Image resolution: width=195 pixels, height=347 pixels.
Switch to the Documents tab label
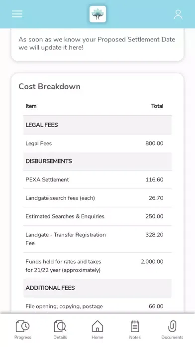[172, 337]
